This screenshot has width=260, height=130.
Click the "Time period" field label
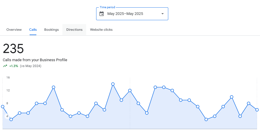pos(107,7)
